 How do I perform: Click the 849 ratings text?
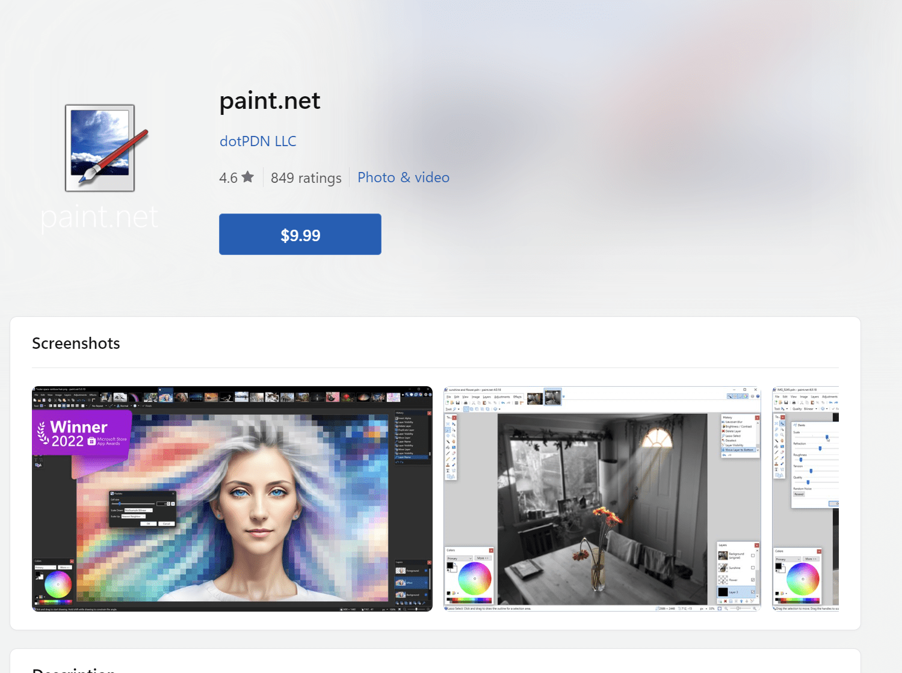[x=306, y=178]
